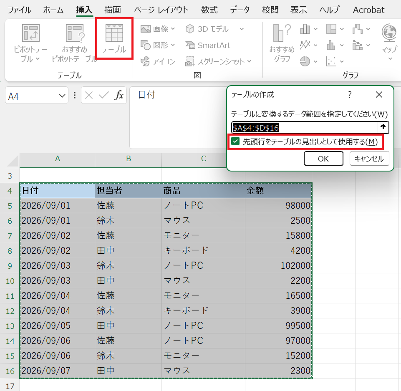Open the Name Box dropdown showing A4
This screenshot has height=391, width=401.
62,96
